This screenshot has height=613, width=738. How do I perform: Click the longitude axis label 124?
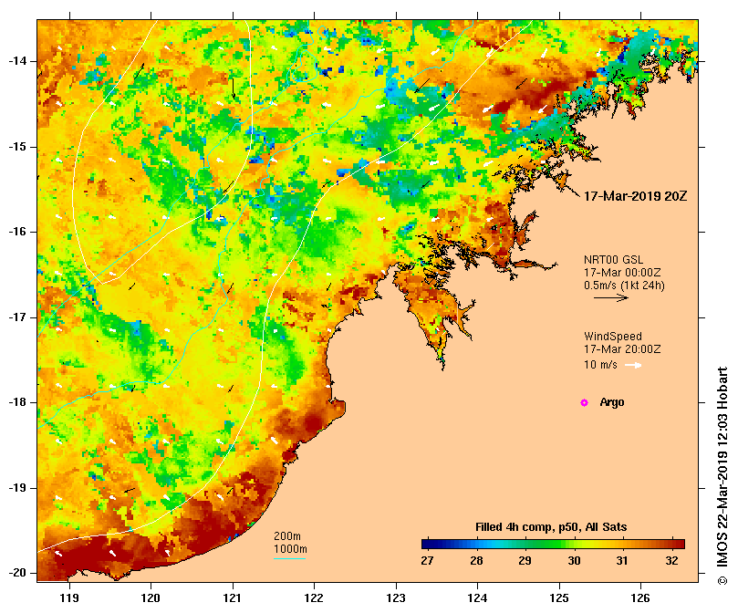[478, 598]
